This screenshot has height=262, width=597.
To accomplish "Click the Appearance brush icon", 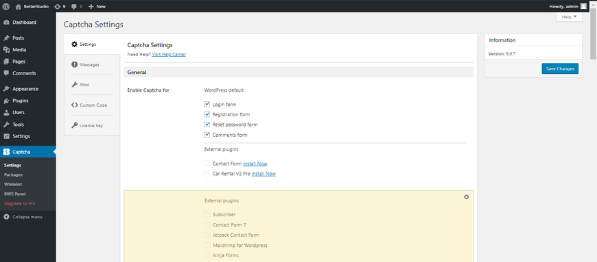I will coord(6,89).
